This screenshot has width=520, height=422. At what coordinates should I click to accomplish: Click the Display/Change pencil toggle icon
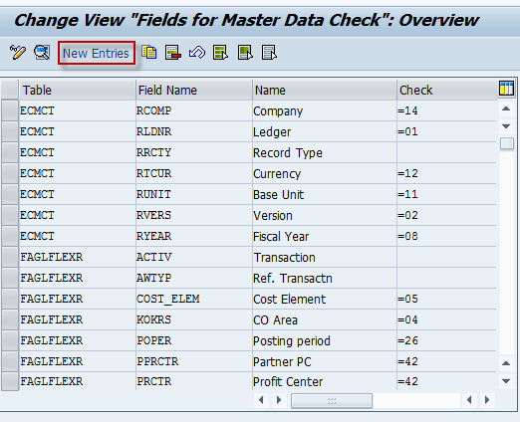(18, 53)
